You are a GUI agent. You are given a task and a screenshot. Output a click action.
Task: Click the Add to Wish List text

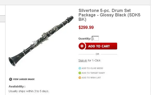point(91,78)
